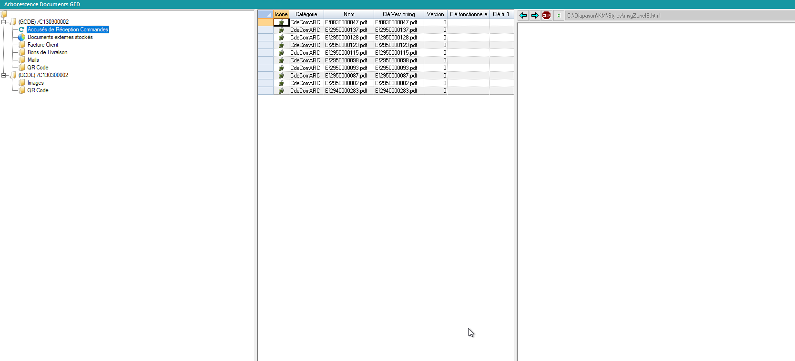Open the Bons de Livraison folder
This screenshot has height=361, width=795.
tap(47, 52)
